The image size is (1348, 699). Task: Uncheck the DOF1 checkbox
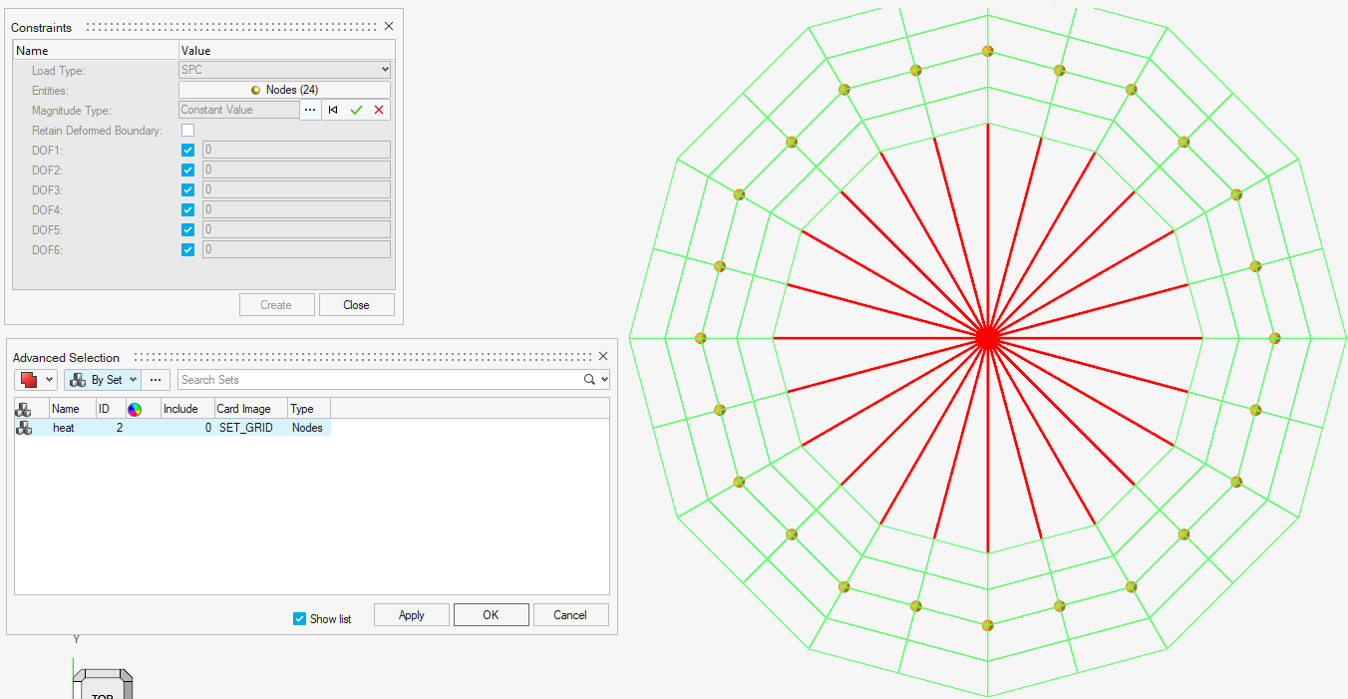tap(188, 151)
